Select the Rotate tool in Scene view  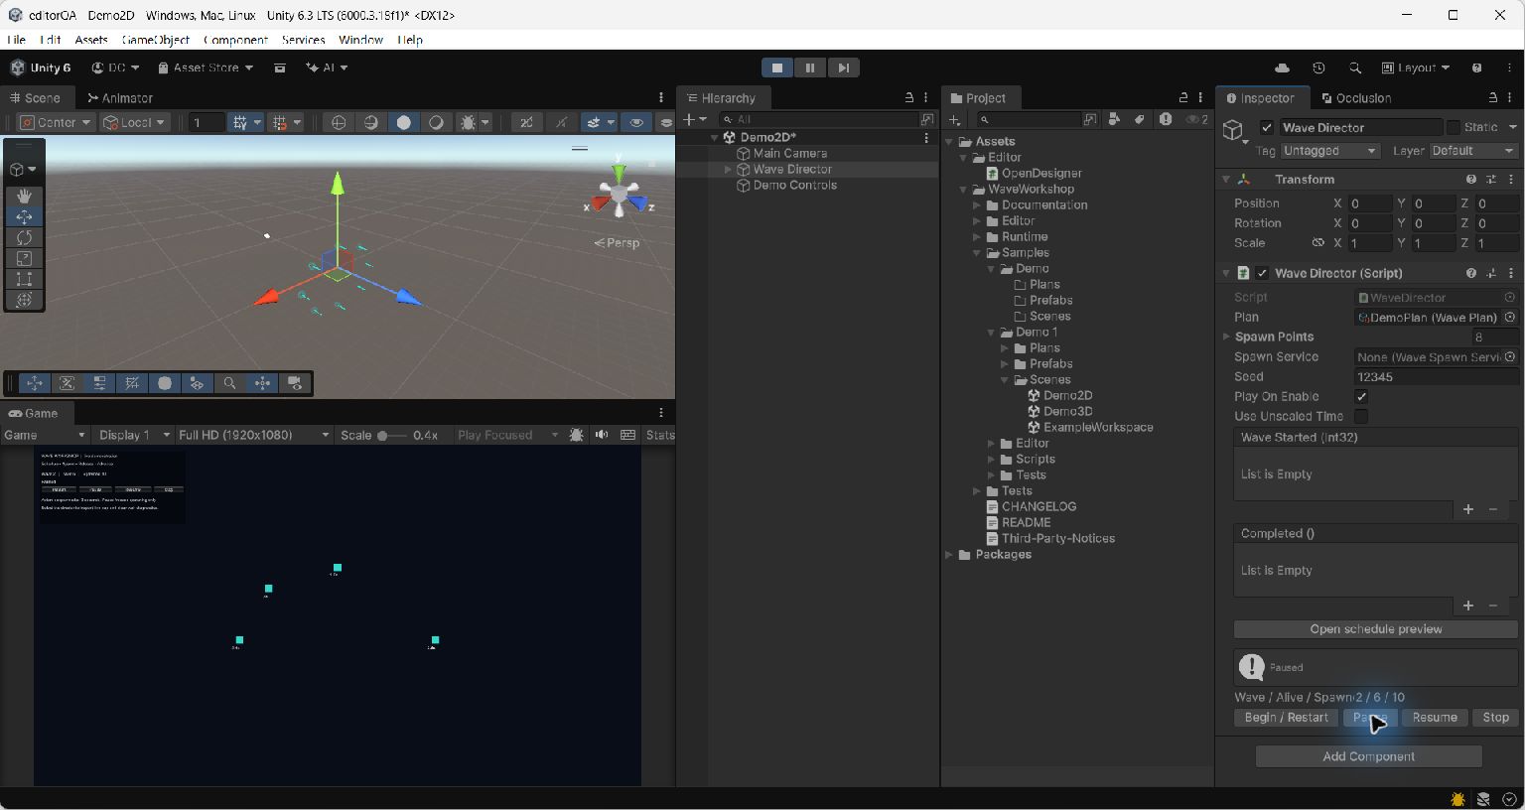(25, 237)
